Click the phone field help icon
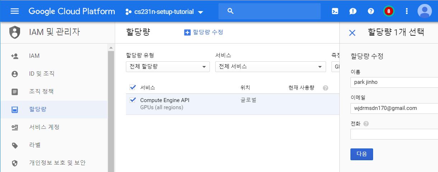This screenshot has height=172, width=438. pos(366,124)
